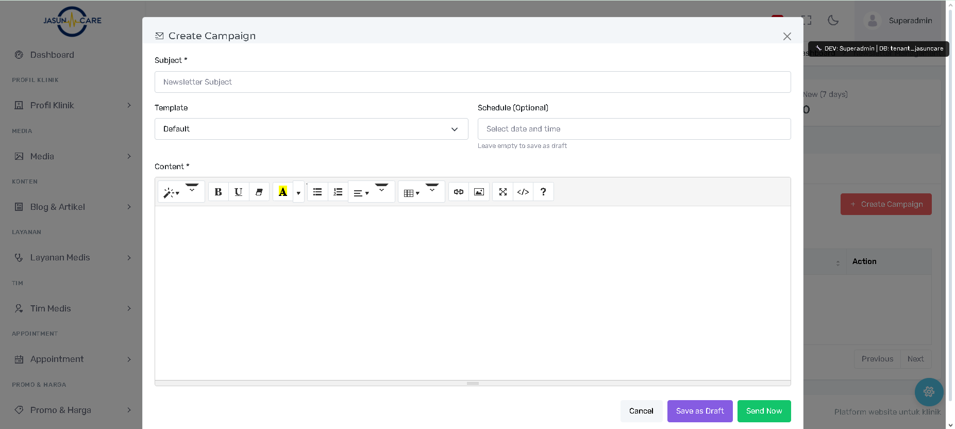Screen dimensions: 955x429
Task: Open the table insert dropdown
Action: (412, 192)
